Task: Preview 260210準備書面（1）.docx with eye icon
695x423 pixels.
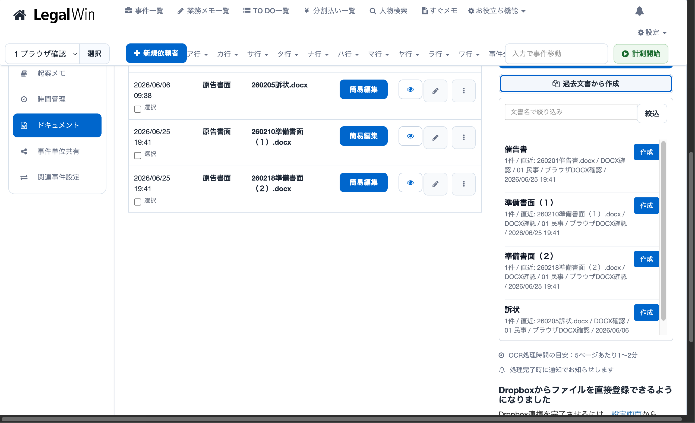Action: click(410, 136)
